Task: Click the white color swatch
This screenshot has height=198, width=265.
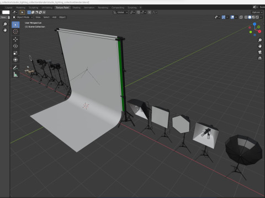Action: (x=6, y=12)
